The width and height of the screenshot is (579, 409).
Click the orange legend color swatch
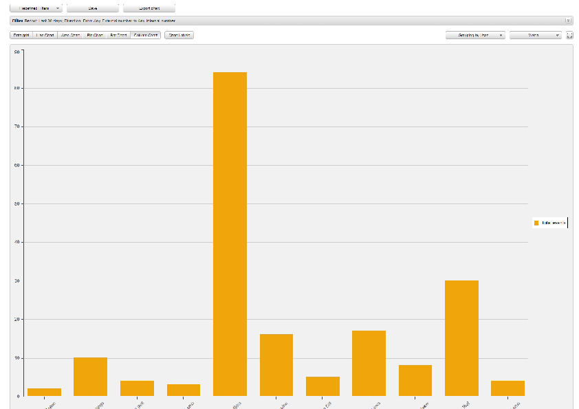pos(537,223)
